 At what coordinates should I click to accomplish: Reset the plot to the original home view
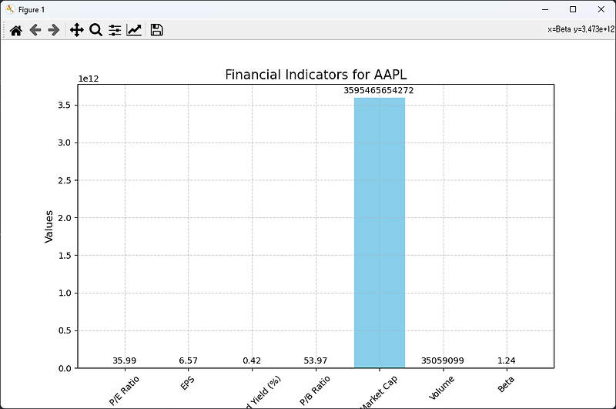pyautogui.click(x=16, y=30)
